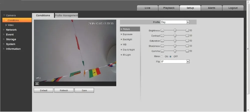Decrease Contrast with left minus button
This screenshot has width=250, height=112.
click(162, 36)
